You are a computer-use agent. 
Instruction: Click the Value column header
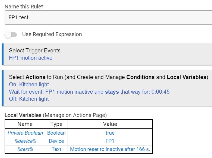coord(110,124)
